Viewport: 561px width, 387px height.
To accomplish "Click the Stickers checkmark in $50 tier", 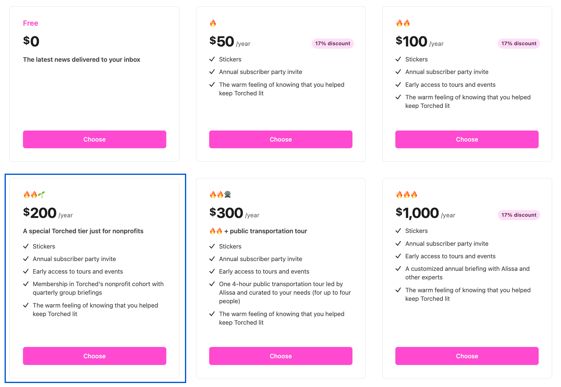I will pyautogui.click(x=212, y=59).
